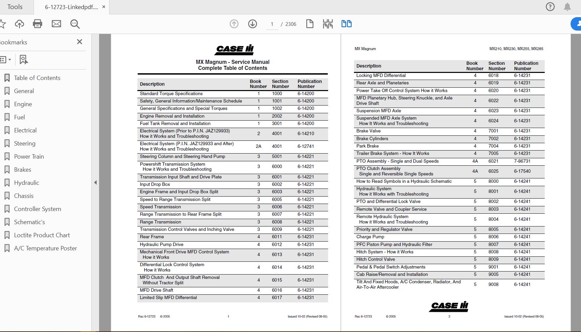Screen dimensions: 581x332
Task: Toggle two-page scrolling view
Action: click(346, 24)
